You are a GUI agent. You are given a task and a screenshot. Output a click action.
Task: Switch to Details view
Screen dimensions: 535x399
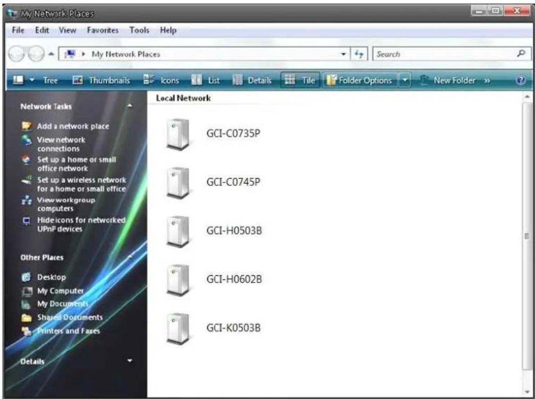click(252, 80)
